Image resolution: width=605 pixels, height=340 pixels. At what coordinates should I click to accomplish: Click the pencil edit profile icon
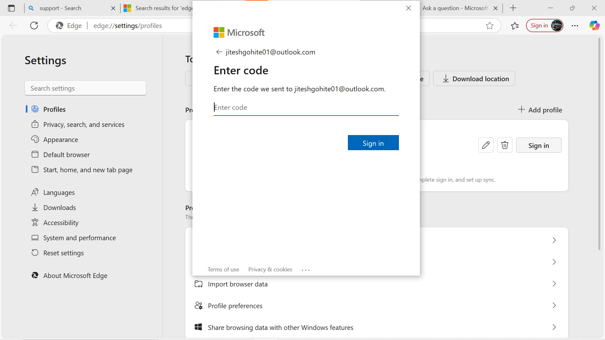486,145
